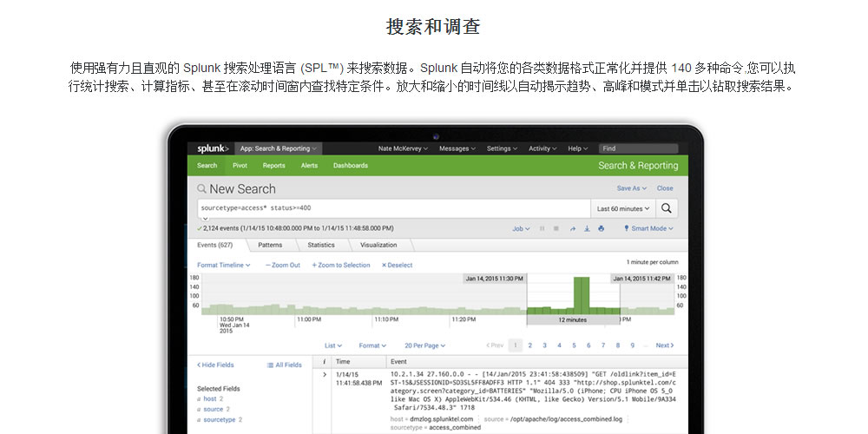Open All Fields
Image resolution: width=868 pixels, height=434 pixels.
coord(285,365)
